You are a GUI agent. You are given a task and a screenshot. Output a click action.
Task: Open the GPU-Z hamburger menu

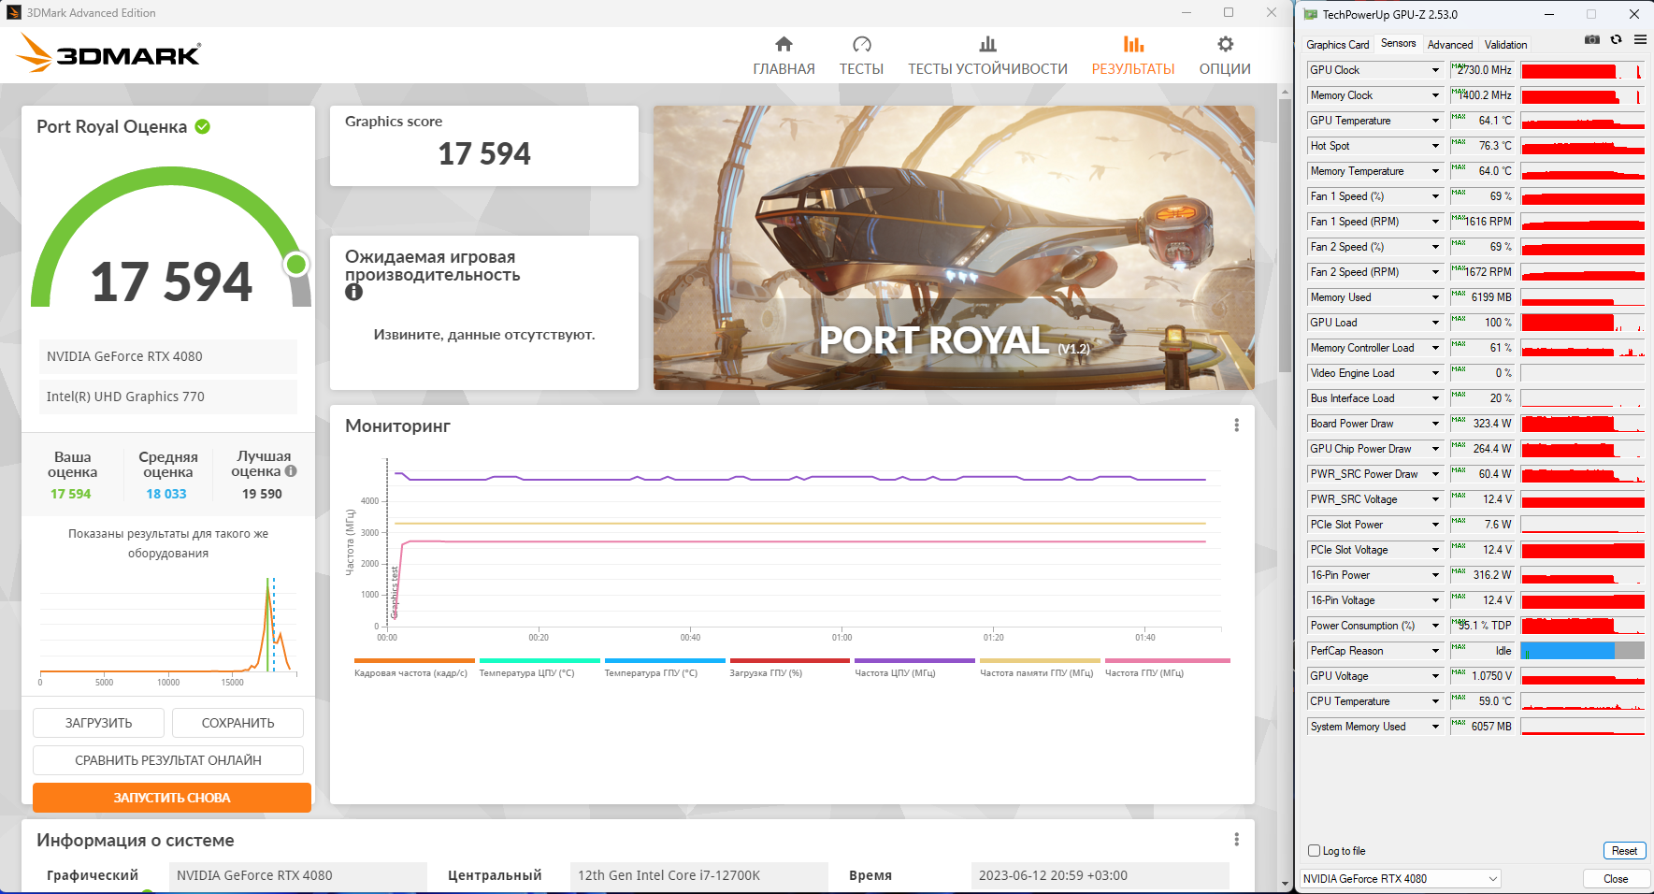pyautogui.click(x=1640, y=39)
